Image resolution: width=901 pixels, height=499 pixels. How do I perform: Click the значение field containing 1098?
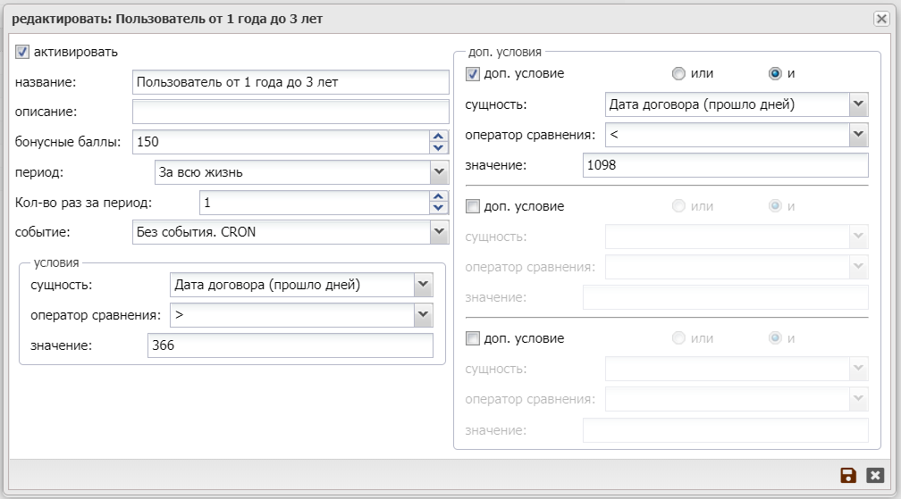pos(725,166)
